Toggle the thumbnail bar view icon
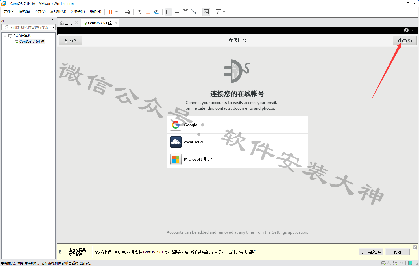The width and height of the screenshot is (419, 266). [x=177, y=12]
